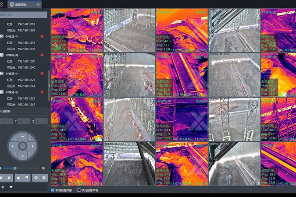Toggle the 取消报警弹窗 checkbox

pyautogui.click(x=53, y=190)
